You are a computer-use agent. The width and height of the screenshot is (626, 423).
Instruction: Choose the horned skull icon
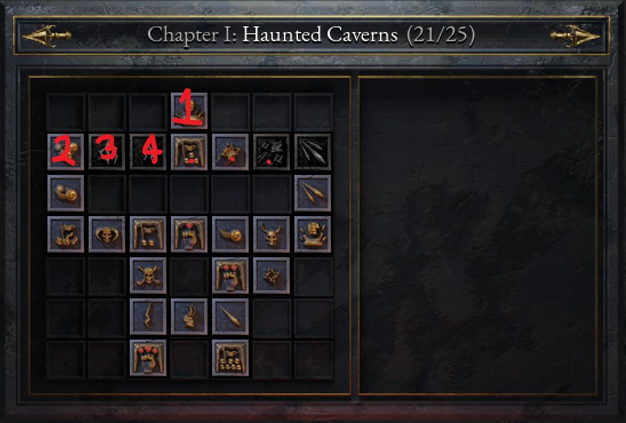coord(272,234)
